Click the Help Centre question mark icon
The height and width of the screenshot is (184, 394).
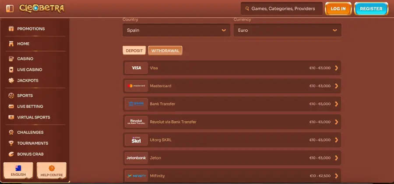(52, 168)
